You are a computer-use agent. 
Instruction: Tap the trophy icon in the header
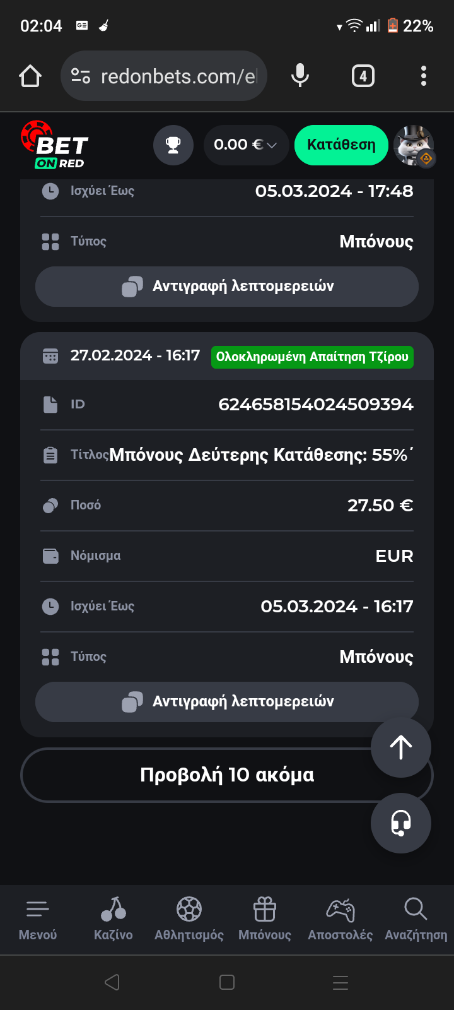point(173,145)
